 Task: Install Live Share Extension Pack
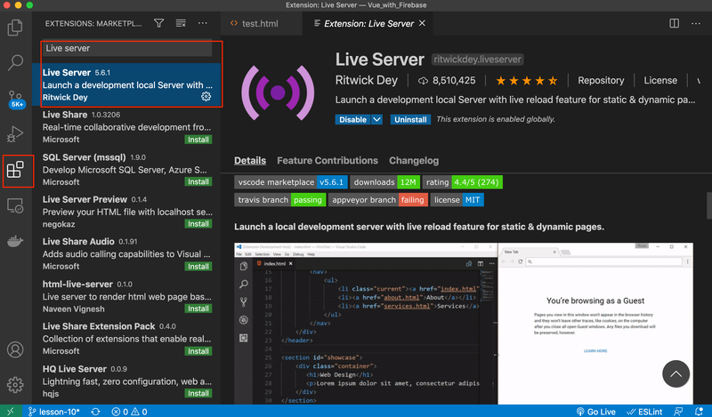pos(198,351)
